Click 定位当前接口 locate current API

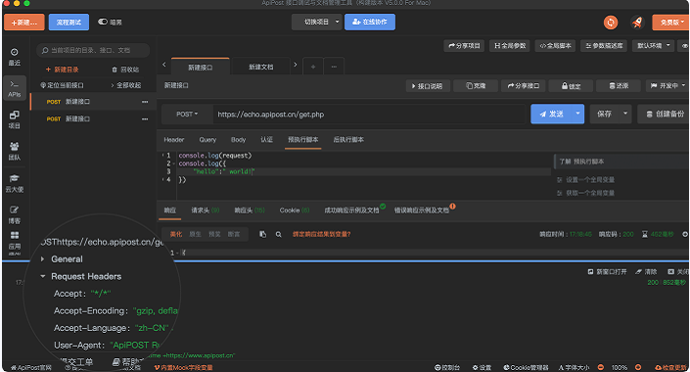click(x=62, y=85)
